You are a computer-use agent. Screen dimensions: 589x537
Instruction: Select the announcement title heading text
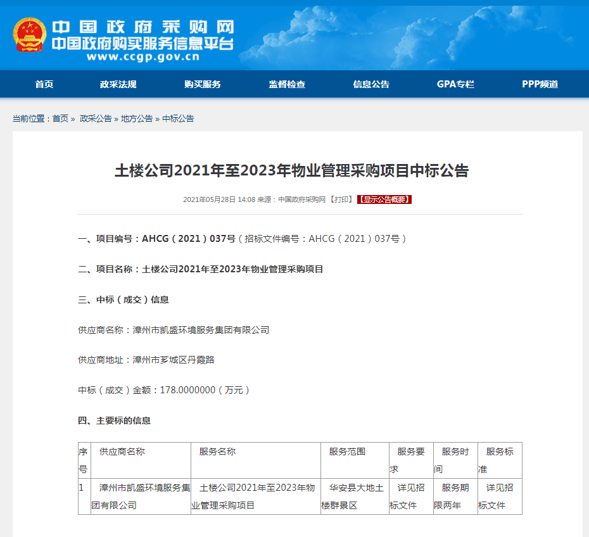click(292, 170)
